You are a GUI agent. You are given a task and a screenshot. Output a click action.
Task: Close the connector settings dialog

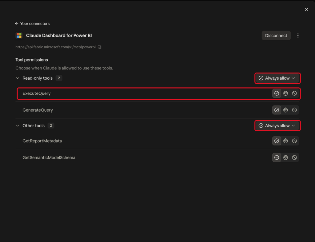307,10
